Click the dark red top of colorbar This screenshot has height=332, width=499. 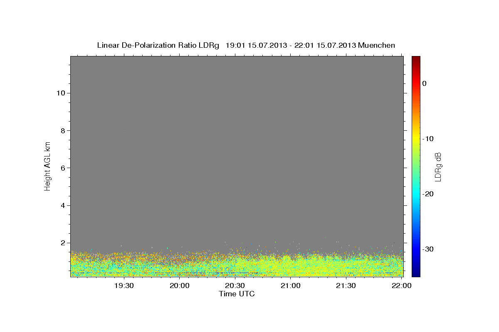pyautogui.click(x=416, y=59)
